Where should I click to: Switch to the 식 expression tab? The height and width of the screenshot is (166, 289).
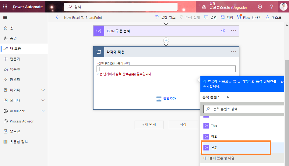tap(228, 97)
